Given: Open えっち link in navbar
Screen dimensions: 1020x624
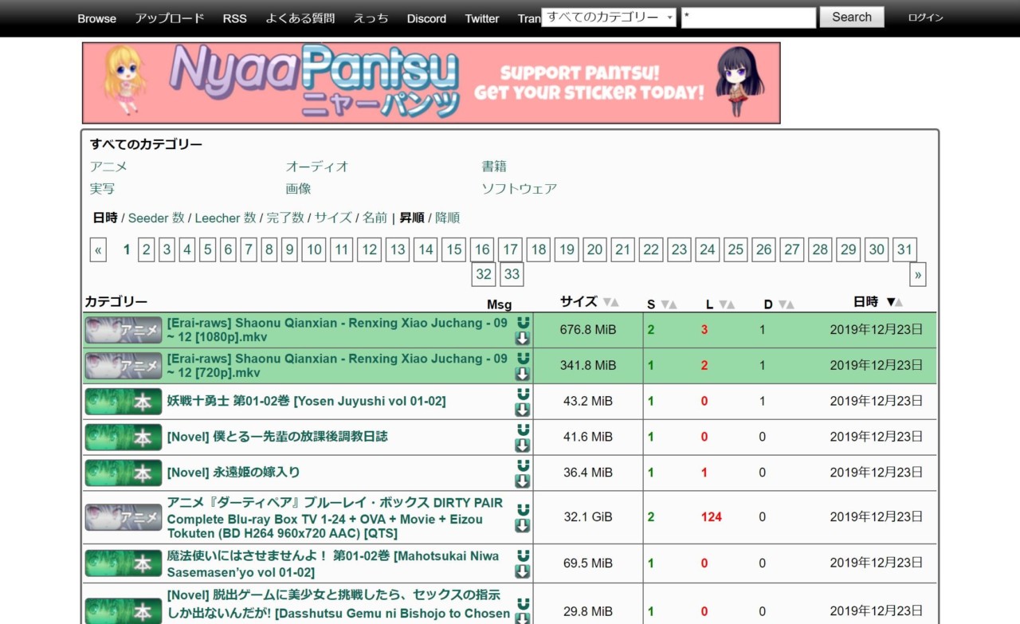Looking at the screenshot, I should click(371, 18).
